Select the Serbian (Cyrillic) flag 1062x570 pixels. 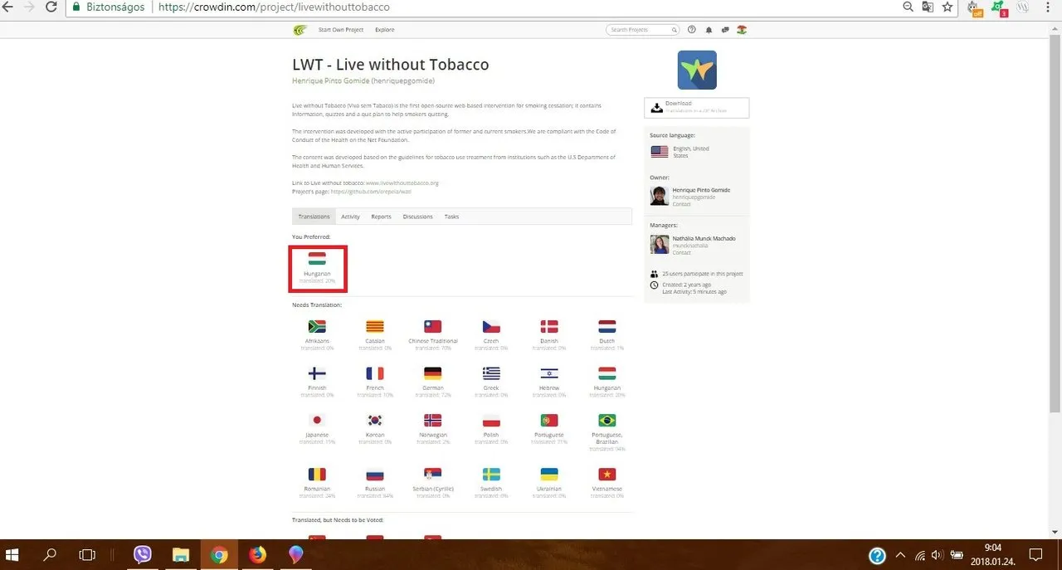433,475
